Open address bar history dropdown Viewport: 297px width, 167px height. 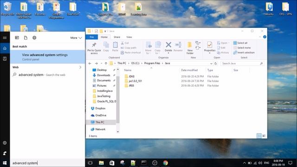pyautogui.click(x=211, y=64)
